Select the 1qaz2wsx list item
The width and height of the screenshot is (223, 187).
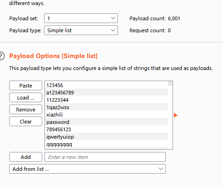click(106, 107)
